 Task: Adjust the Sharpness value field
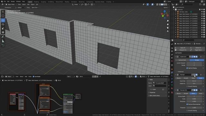pyautogui.click(x=194, y=101)
